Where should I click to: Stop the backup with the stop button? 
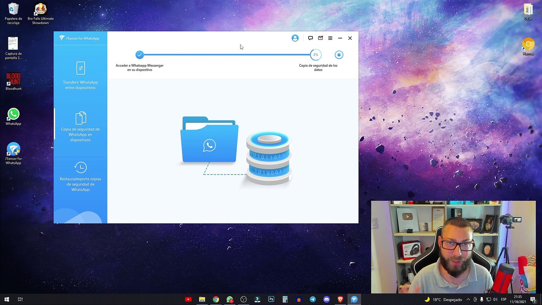pos(339,55)
